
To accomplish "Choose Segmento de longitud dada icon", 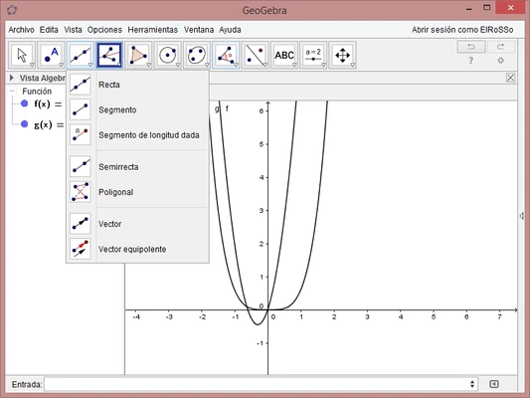I will (x=81, y=134).
